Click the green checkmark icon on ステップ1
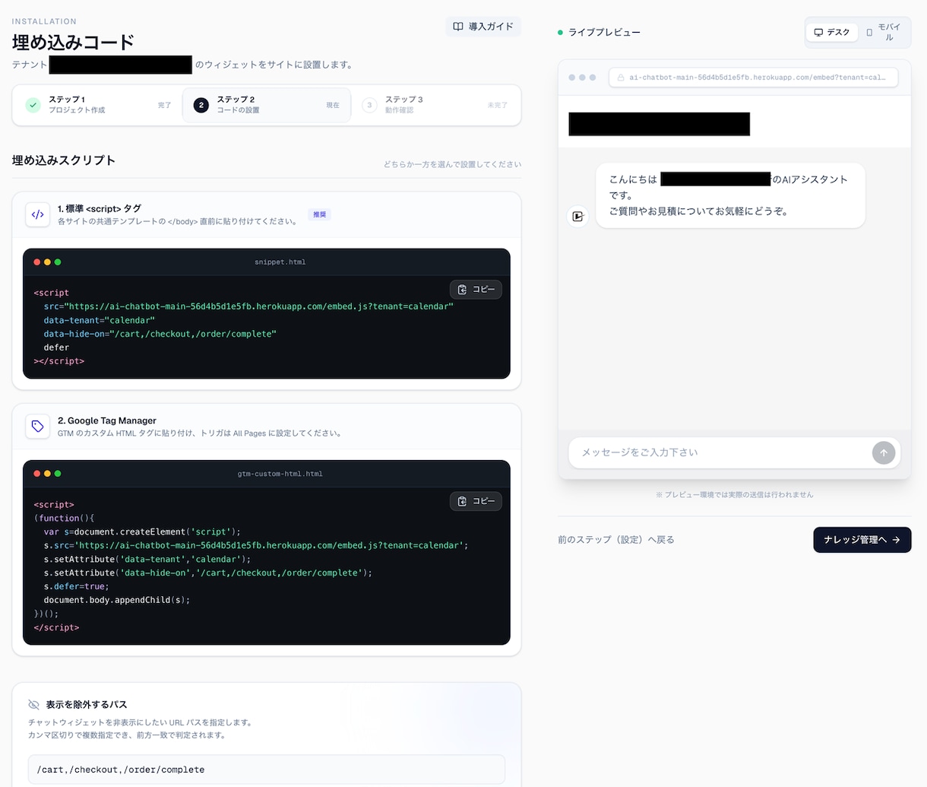 pos(33,105)
